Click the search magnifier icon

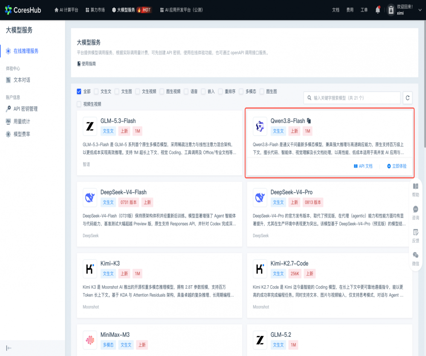(309, 98)
